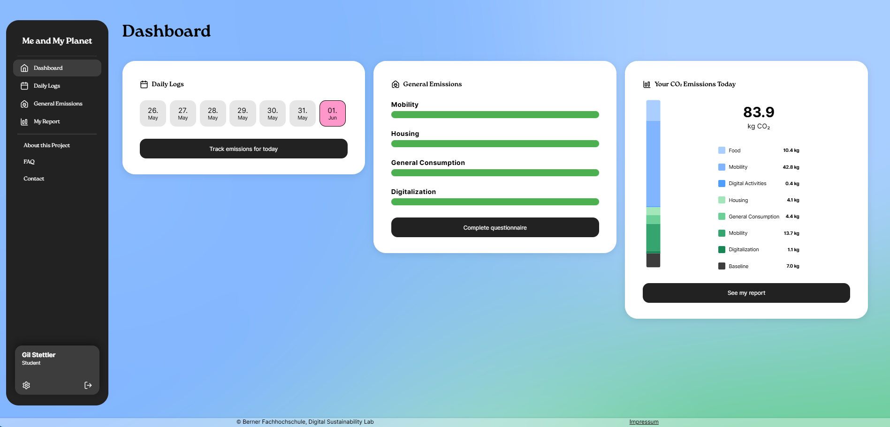The image size is (890, 427).
Task: Click the Mobility progress bar
Action: point(495,115)
